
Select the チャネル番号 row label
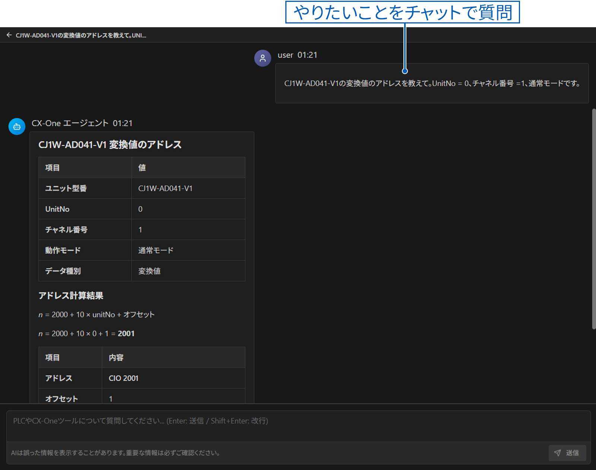[85, 230]
